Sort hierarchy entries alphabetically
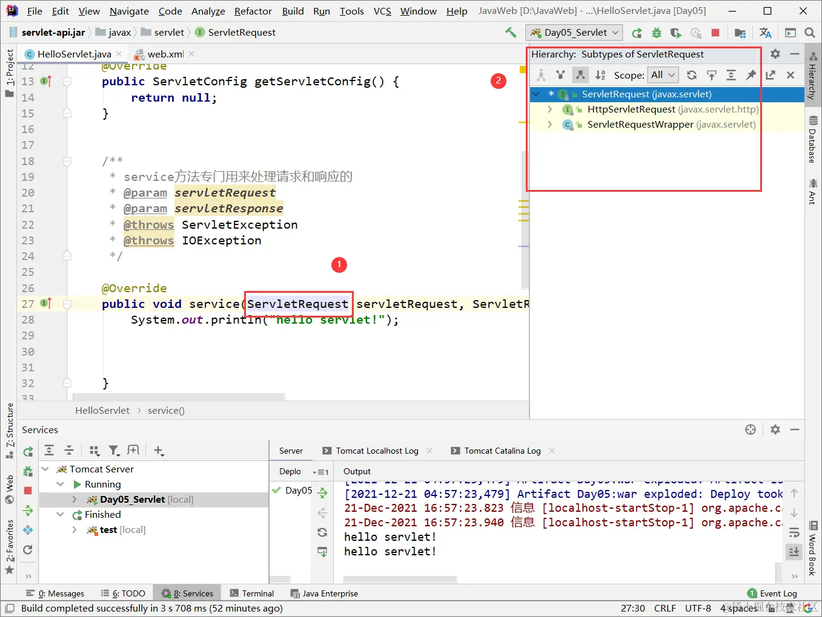The width and height of the screenshot is (822, 617). [x=600, y=75]
